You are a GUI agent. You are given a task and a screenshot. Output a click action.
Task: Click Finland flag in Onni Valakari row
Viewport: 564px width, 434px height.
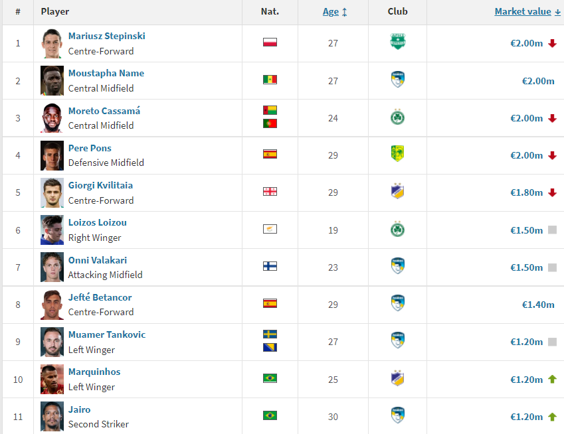(270, 266)
